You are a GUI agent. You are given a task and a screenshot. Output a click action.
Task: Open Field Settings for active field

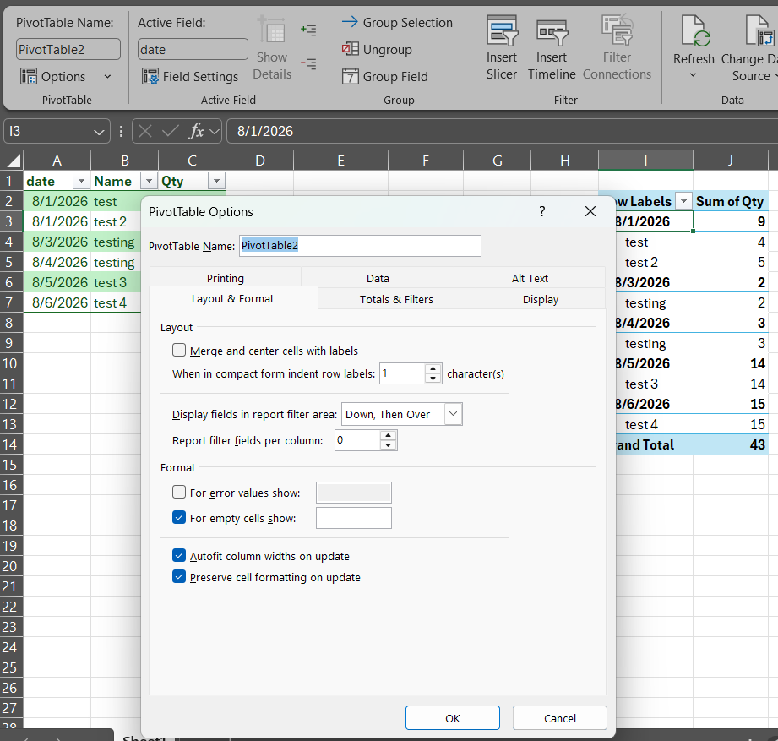pos(190,76)
